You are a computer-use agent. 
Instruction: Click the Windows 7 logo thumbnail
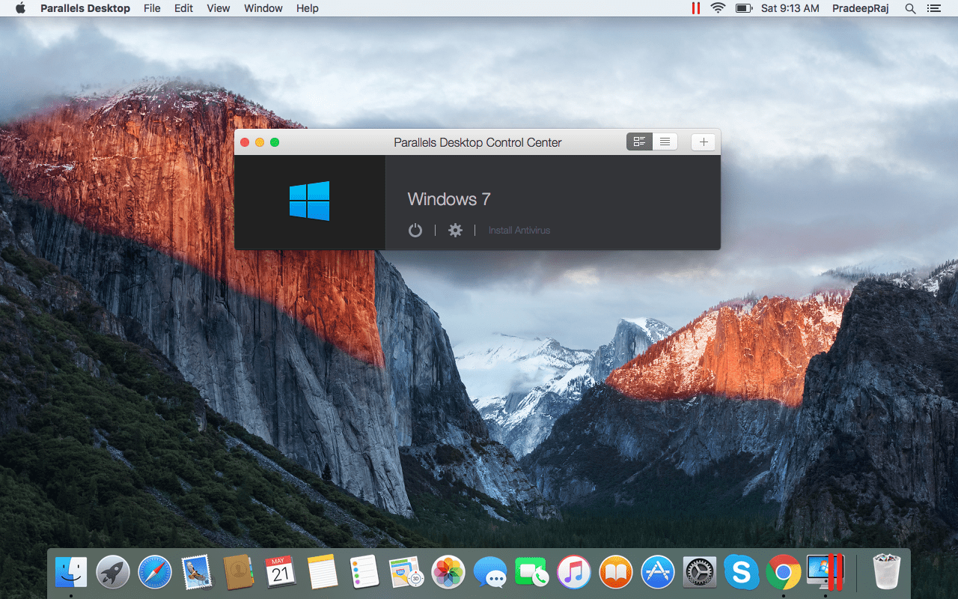click(309, 201)
